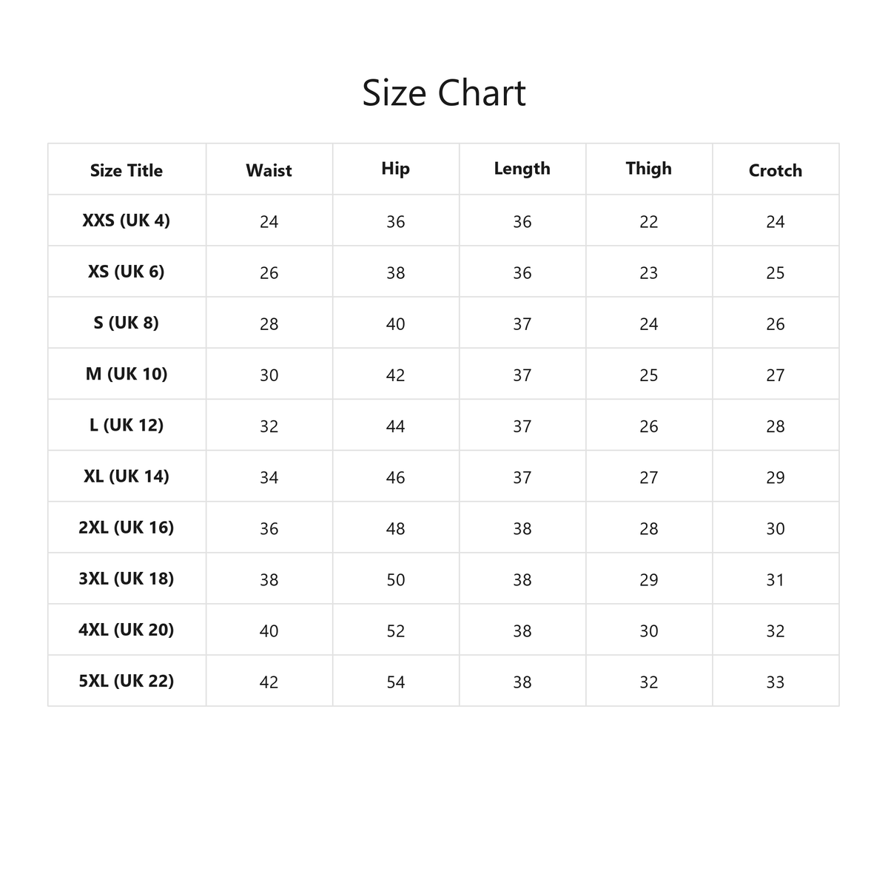
Task: Select the 2XL (UK 16) row label
Action: (x=127, y=527)
